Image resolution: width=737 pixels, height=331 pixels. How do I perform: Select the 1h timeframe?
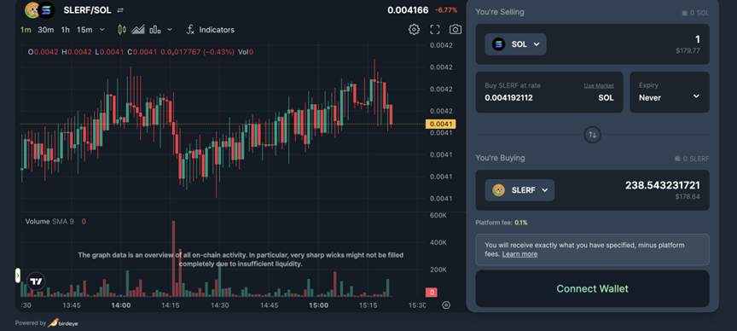66,30
